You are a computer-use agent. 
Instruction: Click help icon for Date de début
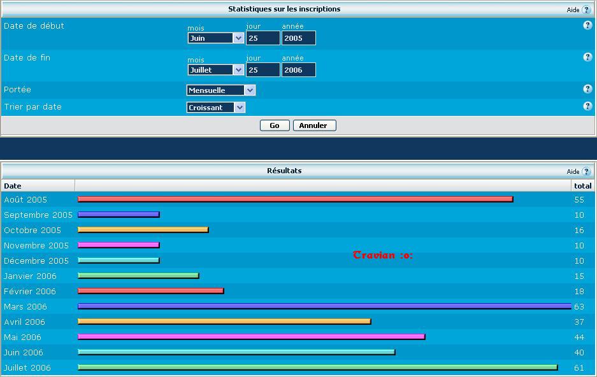point(587,25)
